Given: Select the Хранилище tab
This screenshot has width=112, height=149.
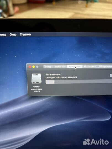Looking at the screenshot, I should tap(75, 66).
